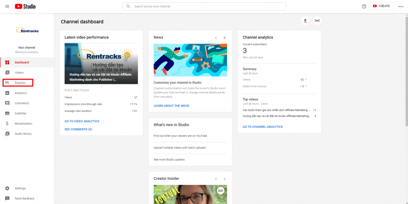Image resolution: width=408 pixels, height=204 pixels.
Task: Click GO TO CHANNEL ANALYTICS link
Action: click(263, 127)
